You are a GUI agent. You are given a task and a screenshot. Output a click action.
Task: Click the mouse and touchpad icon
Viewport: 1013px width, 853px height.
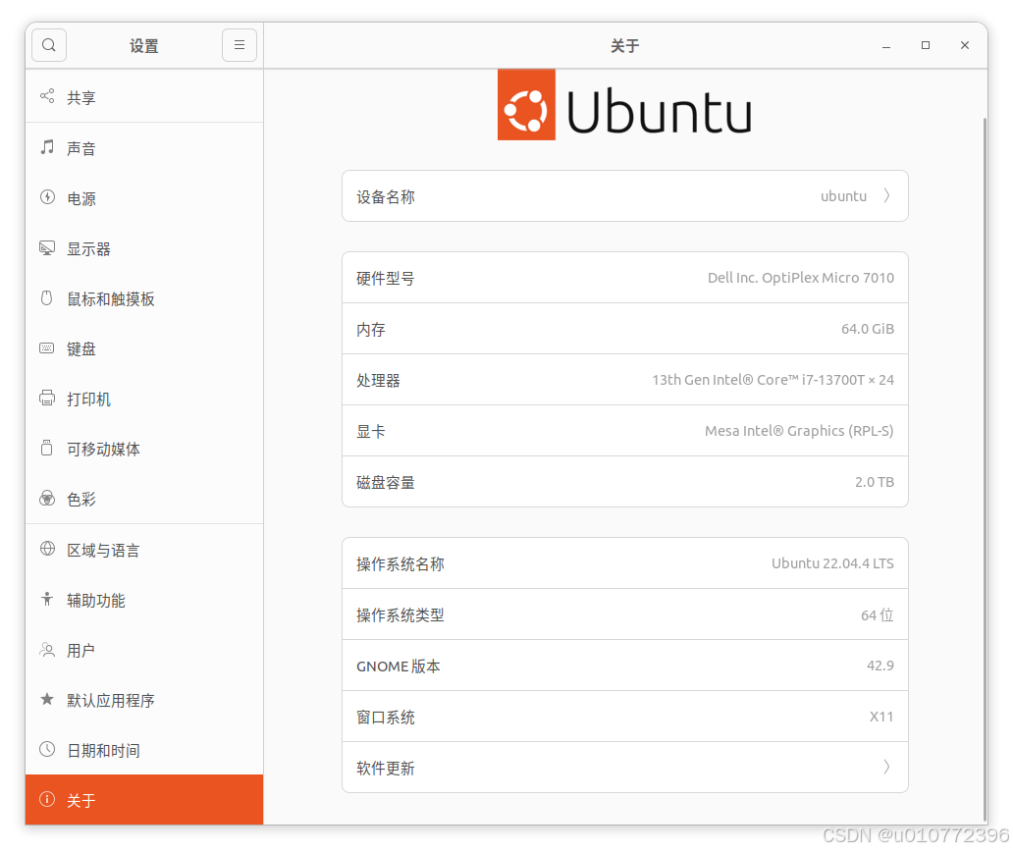pyautogui.click(x=47, y=297)
